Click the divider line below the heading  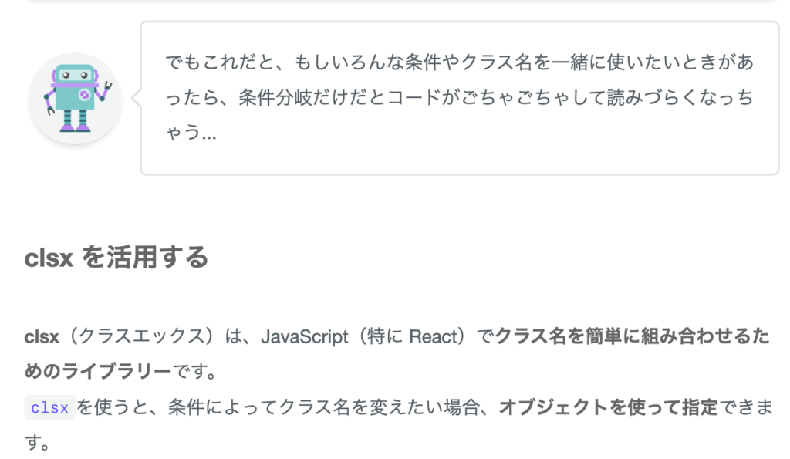(401, 292)
